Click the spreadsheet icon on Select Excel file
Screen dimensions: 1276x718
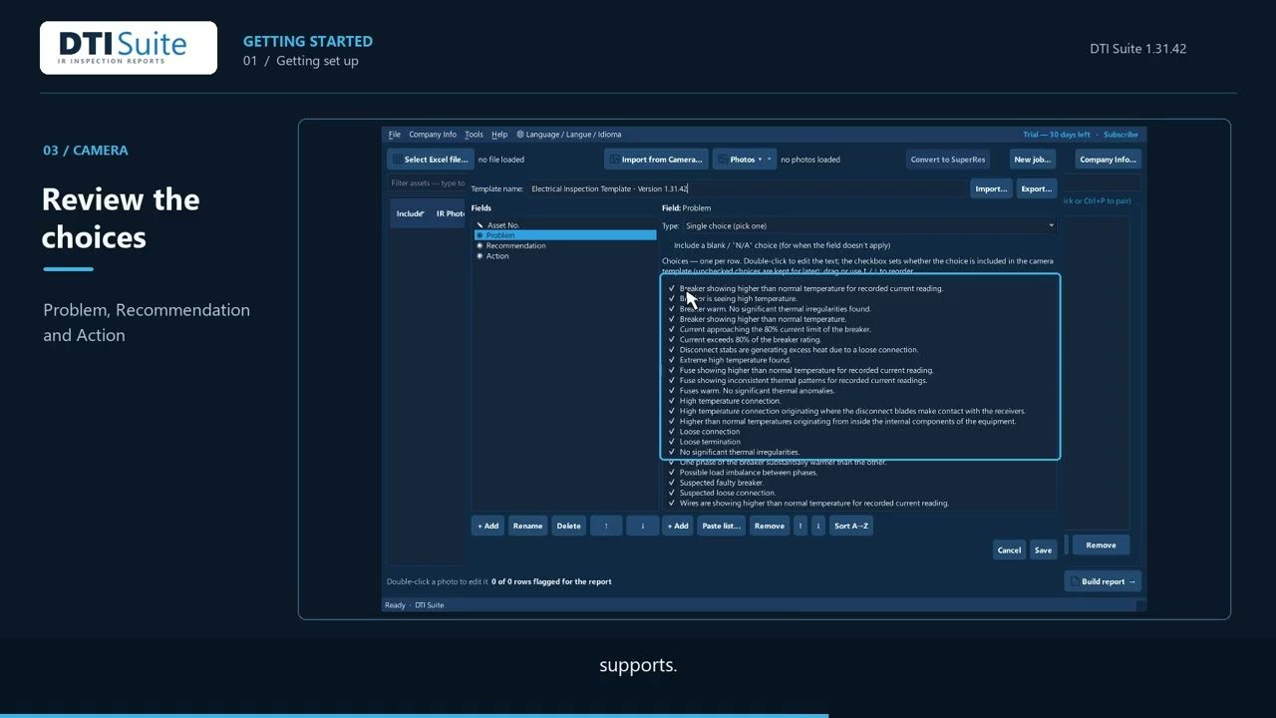[x=397, y=160]
